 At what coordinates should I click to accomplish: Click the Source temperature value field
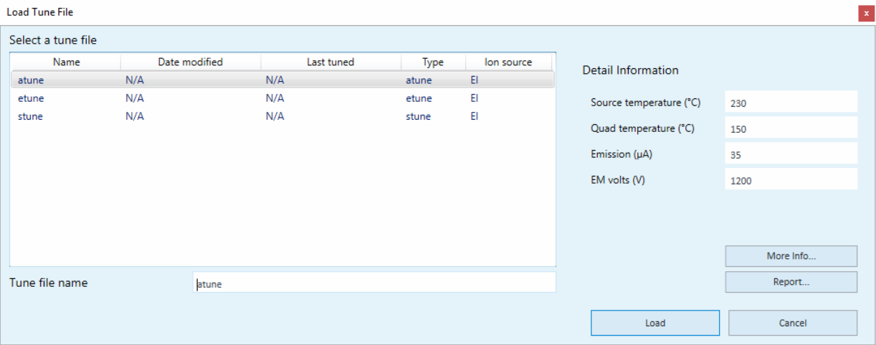pyautogui.click(x=791, y=103)
